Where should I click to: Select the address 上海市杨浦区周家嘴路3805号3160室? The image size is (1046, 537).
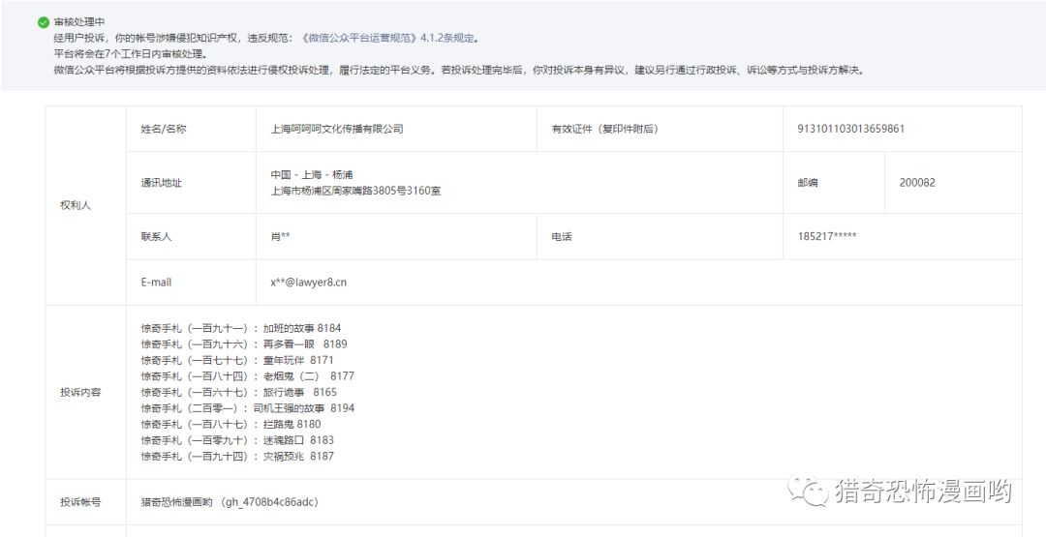(x=355, y=191)
